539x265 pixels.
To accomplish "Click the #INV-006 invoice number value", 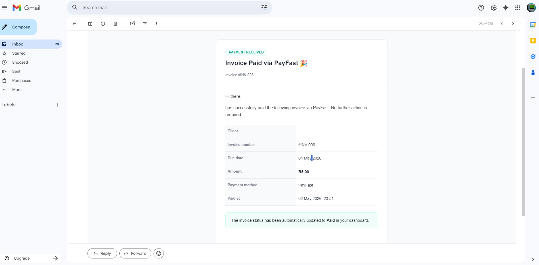I will pyautogui.click(x=307, y=145).
